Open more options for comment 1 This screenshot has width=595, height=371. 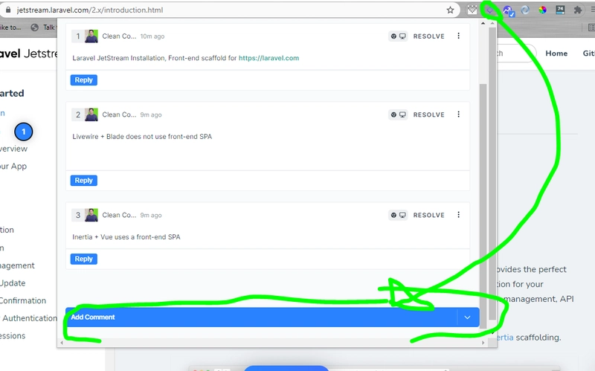[458, 36]
